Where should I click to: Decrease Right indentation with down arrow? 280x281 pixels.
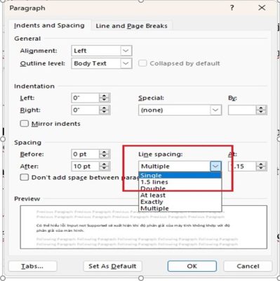tap(104, 112)
